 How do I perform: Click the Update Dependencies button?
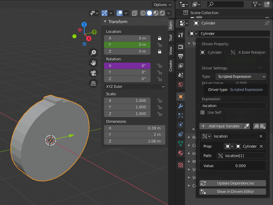(233, 183)
